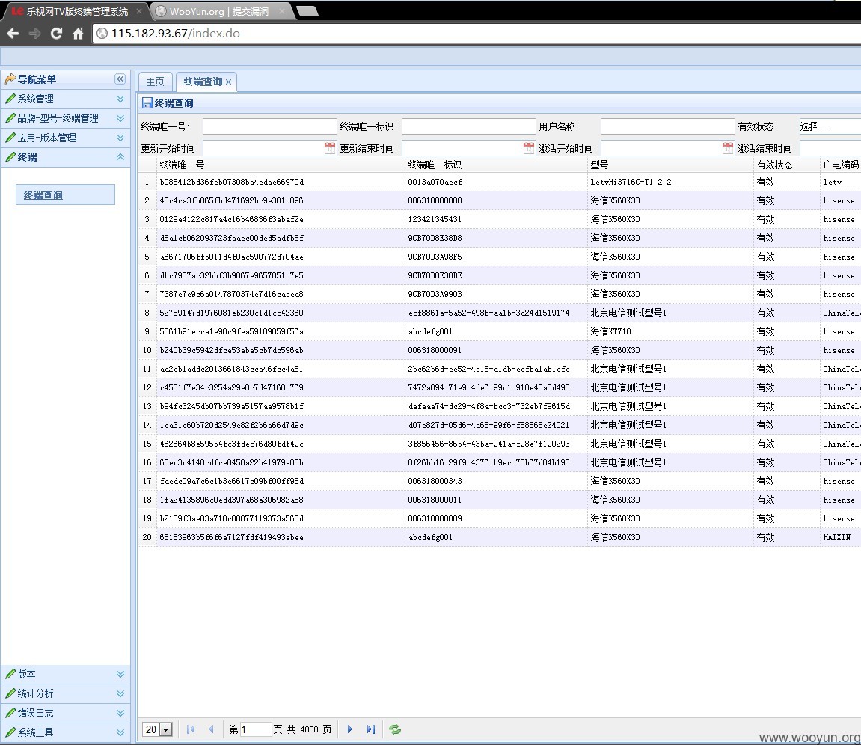
Task: Close the 乐视网TV版终端管理系统 browser tab
Action: pos(139,11)
